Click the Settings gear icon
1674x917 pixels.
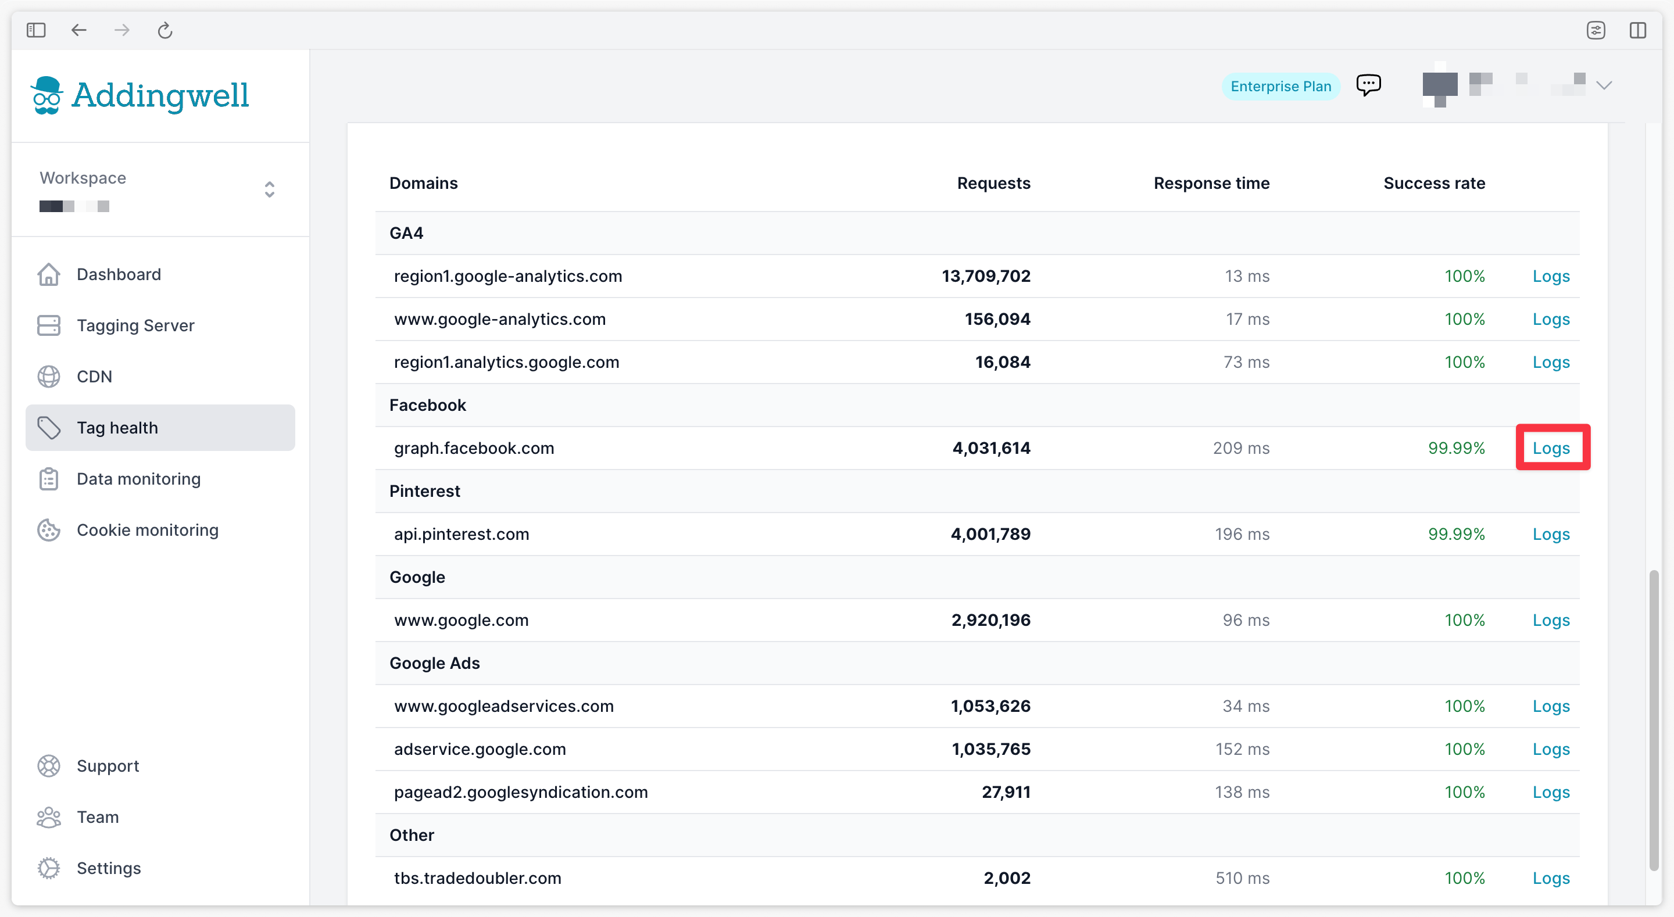click(49, 868)
